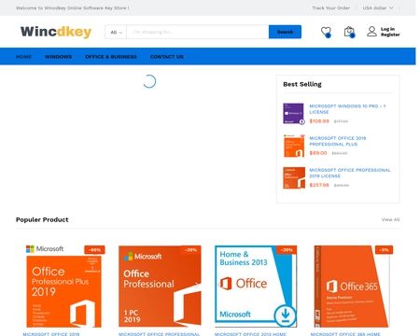The height and width of the screenshot is (336, 420).
Task: Click the welcome message text in top bar
Action: 72,7
